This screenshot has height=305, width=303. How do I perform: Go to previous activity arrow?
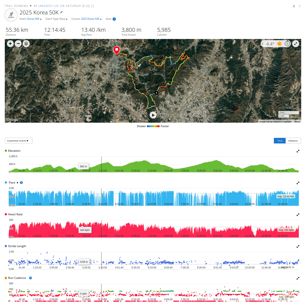294,6
